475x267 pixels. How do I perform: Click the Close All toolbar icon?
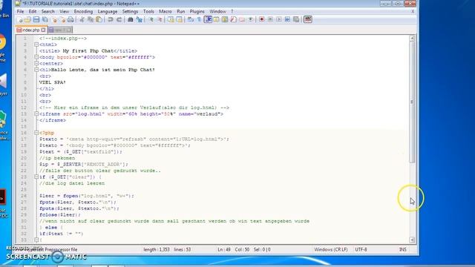(x=62, y=20)
